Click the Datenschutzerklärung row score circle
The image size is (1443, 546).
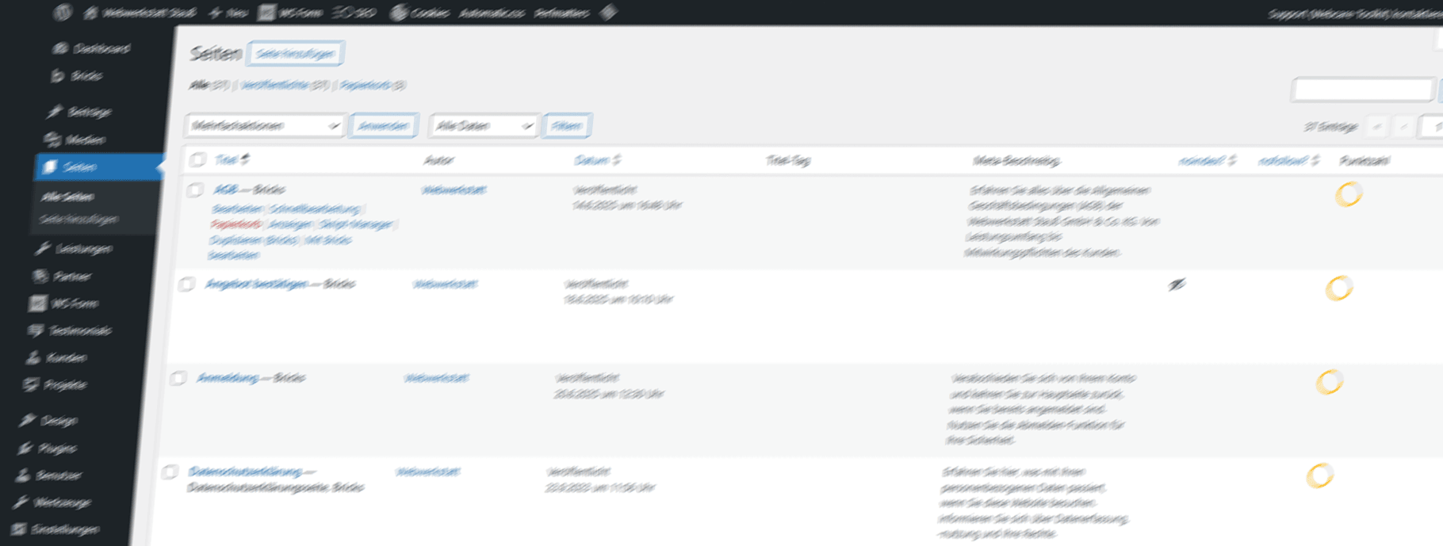1320,476
